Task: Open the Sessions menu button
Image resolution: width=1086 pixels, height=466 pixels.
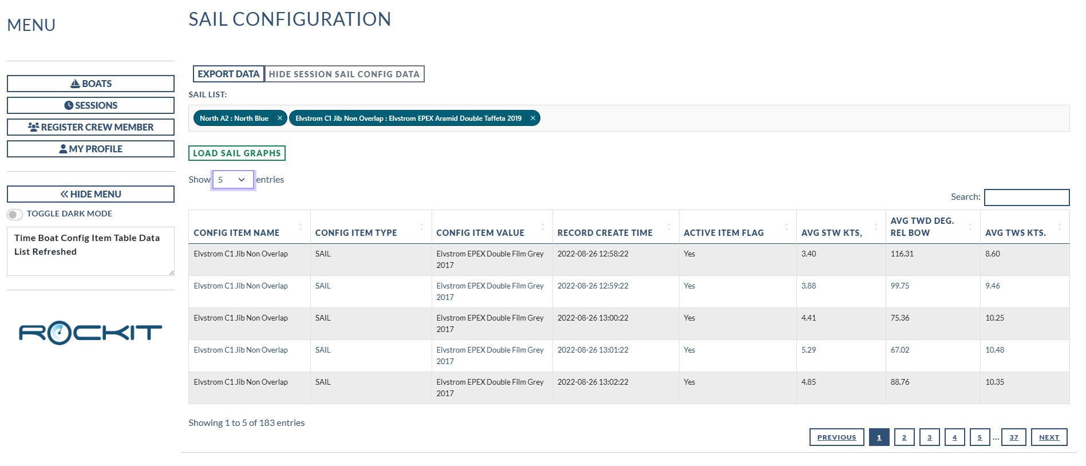Action: coord(90,105)
